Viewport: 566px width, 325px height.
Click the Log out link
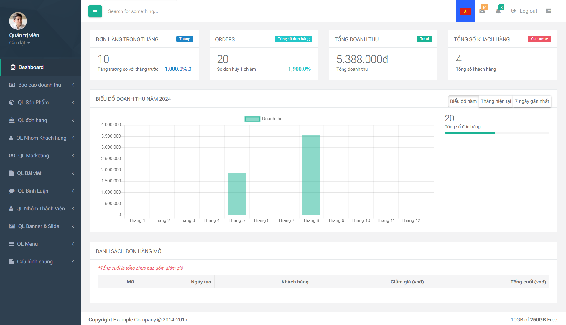524,11
